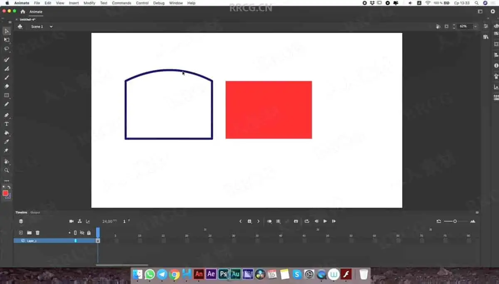Viewport: 499px width, 284px height.
Task: Toggle loop playback button
Action: click(307, 221)
